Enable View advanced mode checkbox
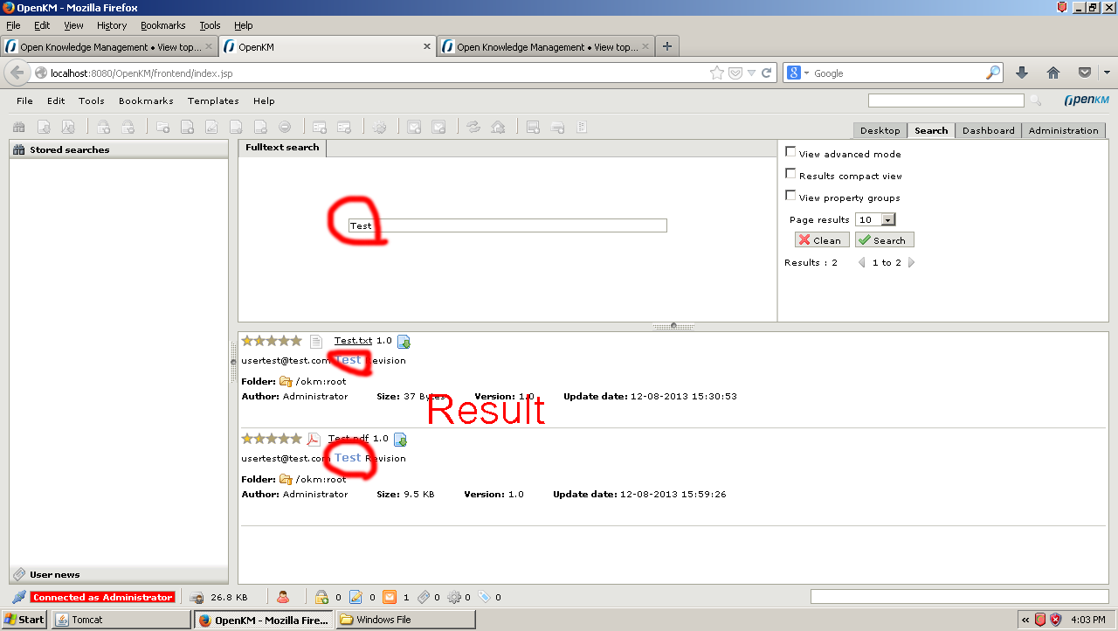 [790, 152]
